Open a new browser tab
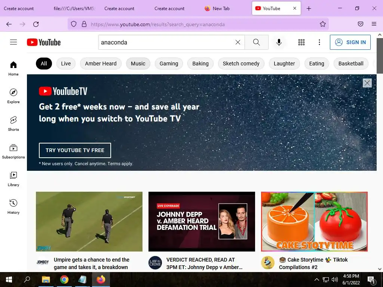This screenshot has height=287, width=383. coord(309,9)
